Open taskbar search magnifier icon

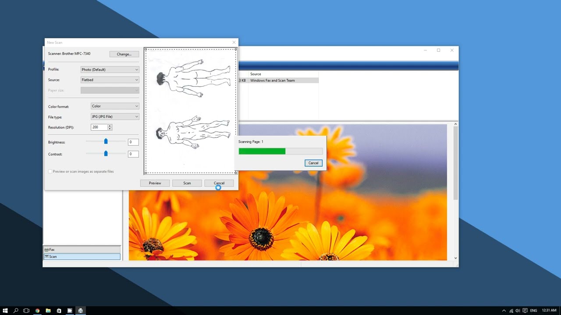click(x=16, y=311)
